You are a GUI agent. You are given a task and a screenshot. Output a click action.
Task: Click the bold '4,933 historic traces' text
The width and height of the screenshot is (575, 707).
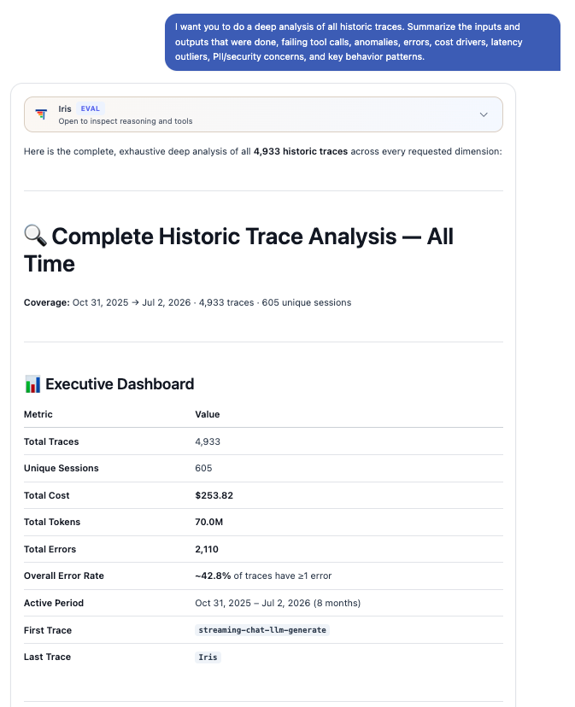(x=301, y=151)
